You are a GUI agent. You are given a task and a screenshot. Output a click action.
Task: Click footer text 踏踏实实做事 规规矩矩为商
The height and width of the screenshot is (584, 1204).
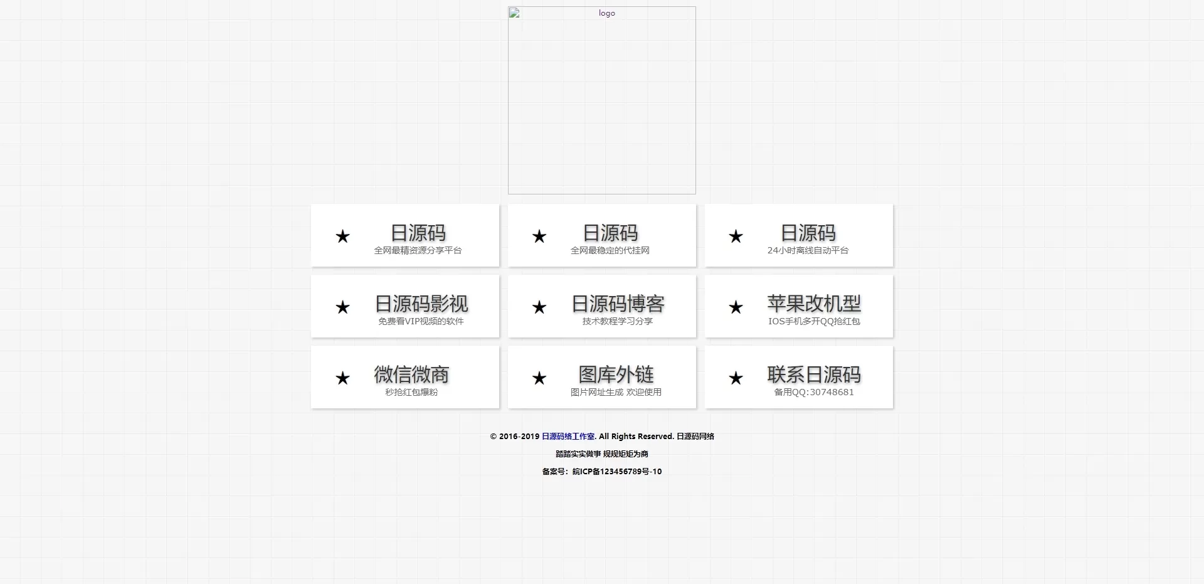click(602, 454)
